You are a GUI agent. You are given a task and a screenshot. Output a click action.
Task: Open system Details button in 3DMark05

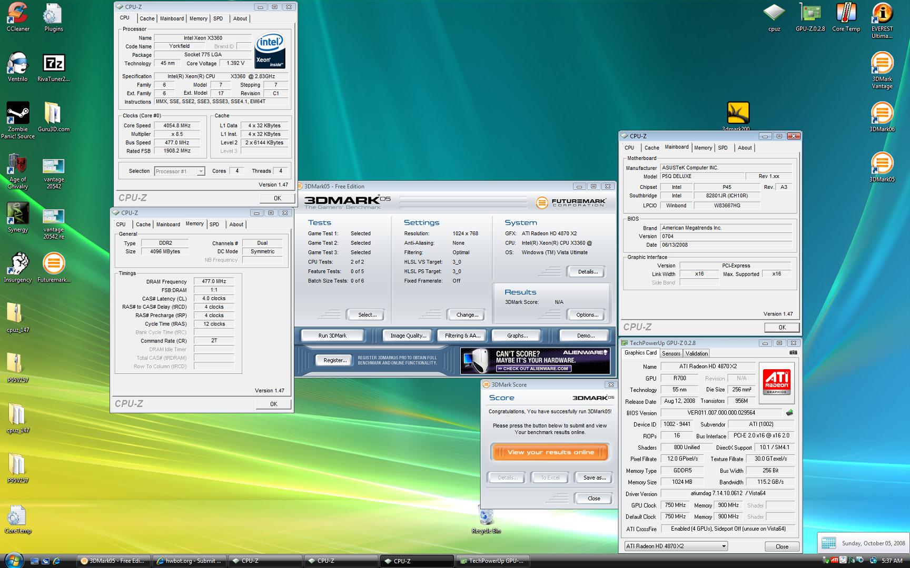[x=588, y=272]
